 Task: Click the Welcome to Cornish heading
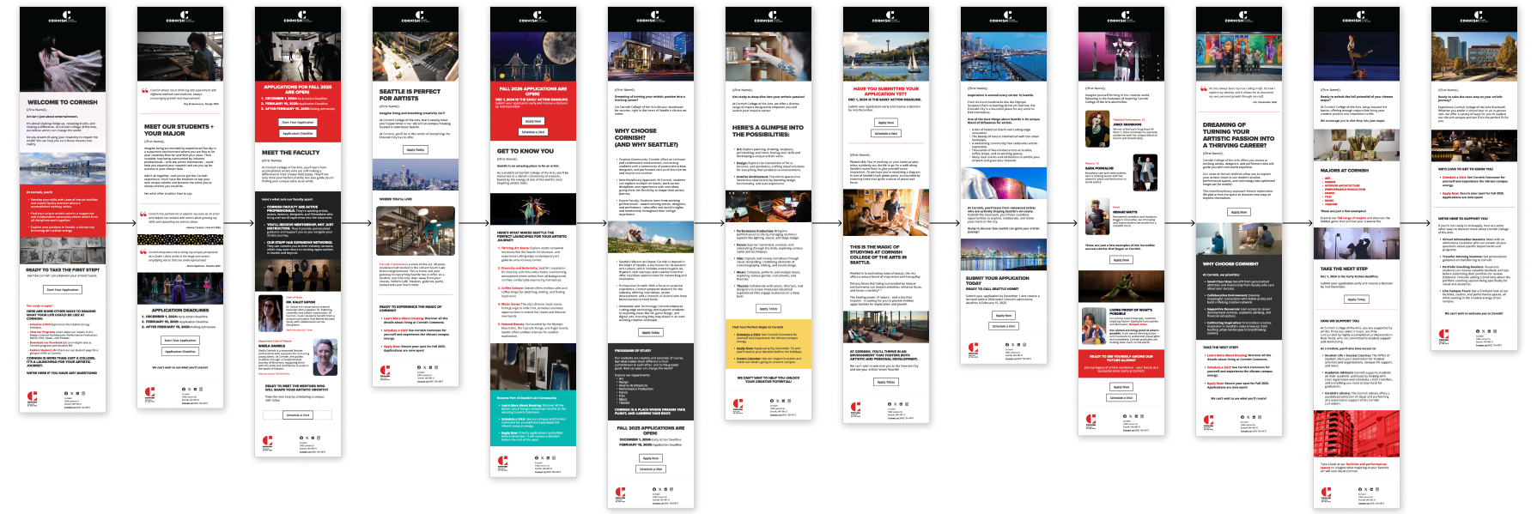click(x=63, y=102)
